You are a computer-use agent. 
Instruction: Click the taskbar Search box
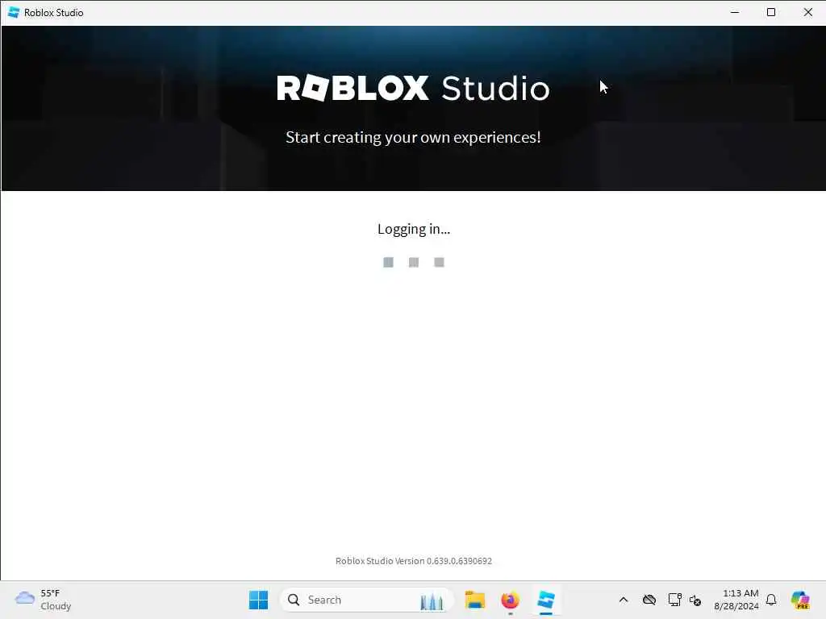(x=367, y=600)
